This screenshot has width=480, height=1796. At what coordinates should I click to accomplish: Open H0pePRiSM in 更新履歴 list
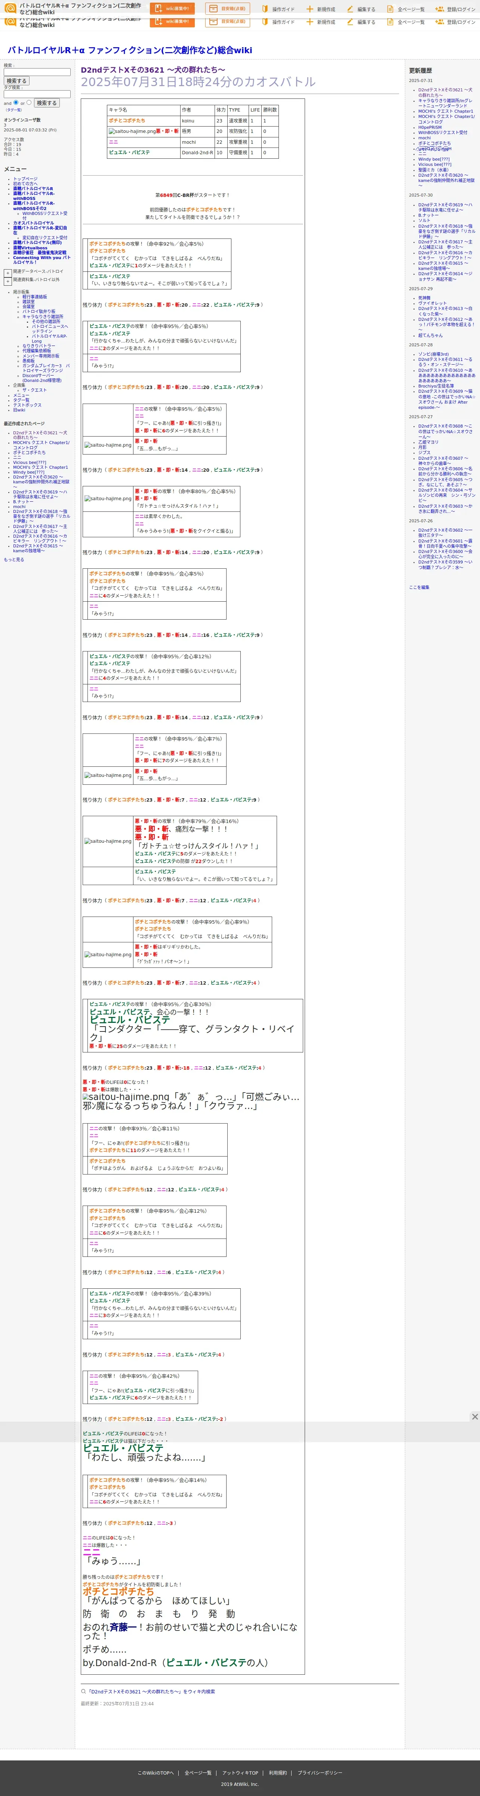430,127
